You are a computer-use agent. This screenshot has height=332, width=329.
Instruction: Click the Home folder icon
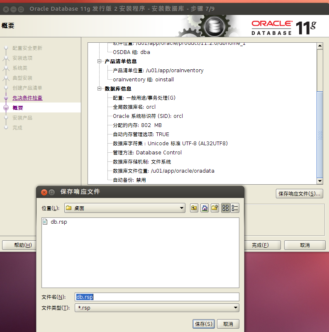click(x=205, y=208)
